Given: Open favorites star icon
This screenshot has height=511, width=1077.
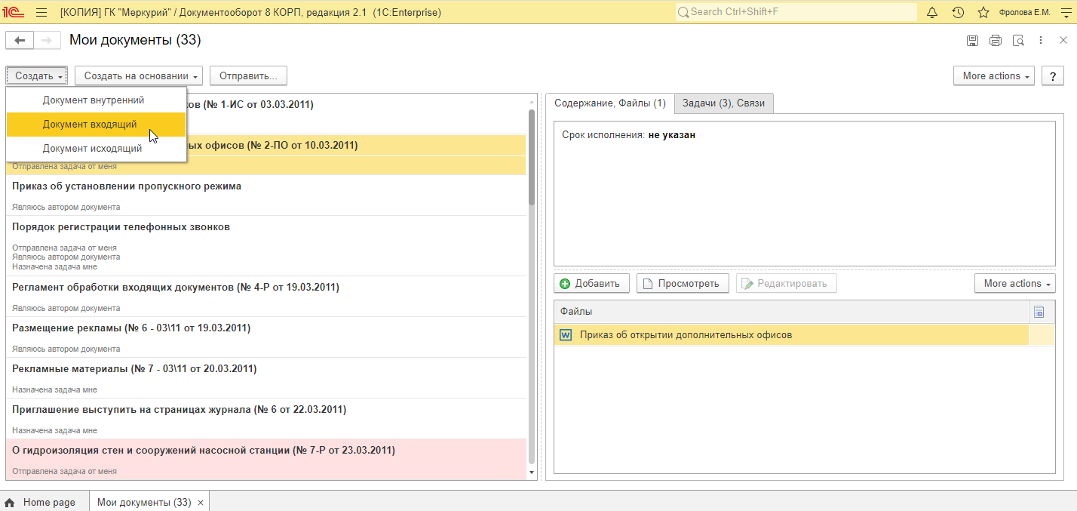Looking at the screenshot, I should pos(983,12).
